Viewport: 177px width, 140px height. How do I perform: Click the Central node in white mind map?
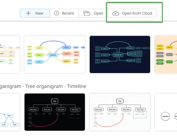(53, 55)
